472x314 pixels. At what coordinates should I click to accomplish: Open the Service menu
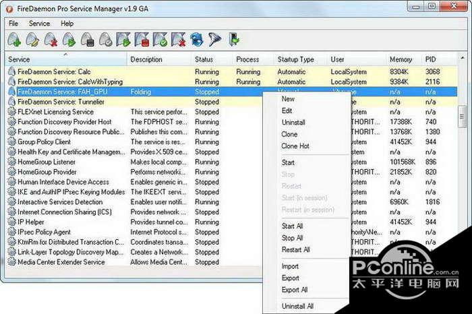[x=39, y=24]
